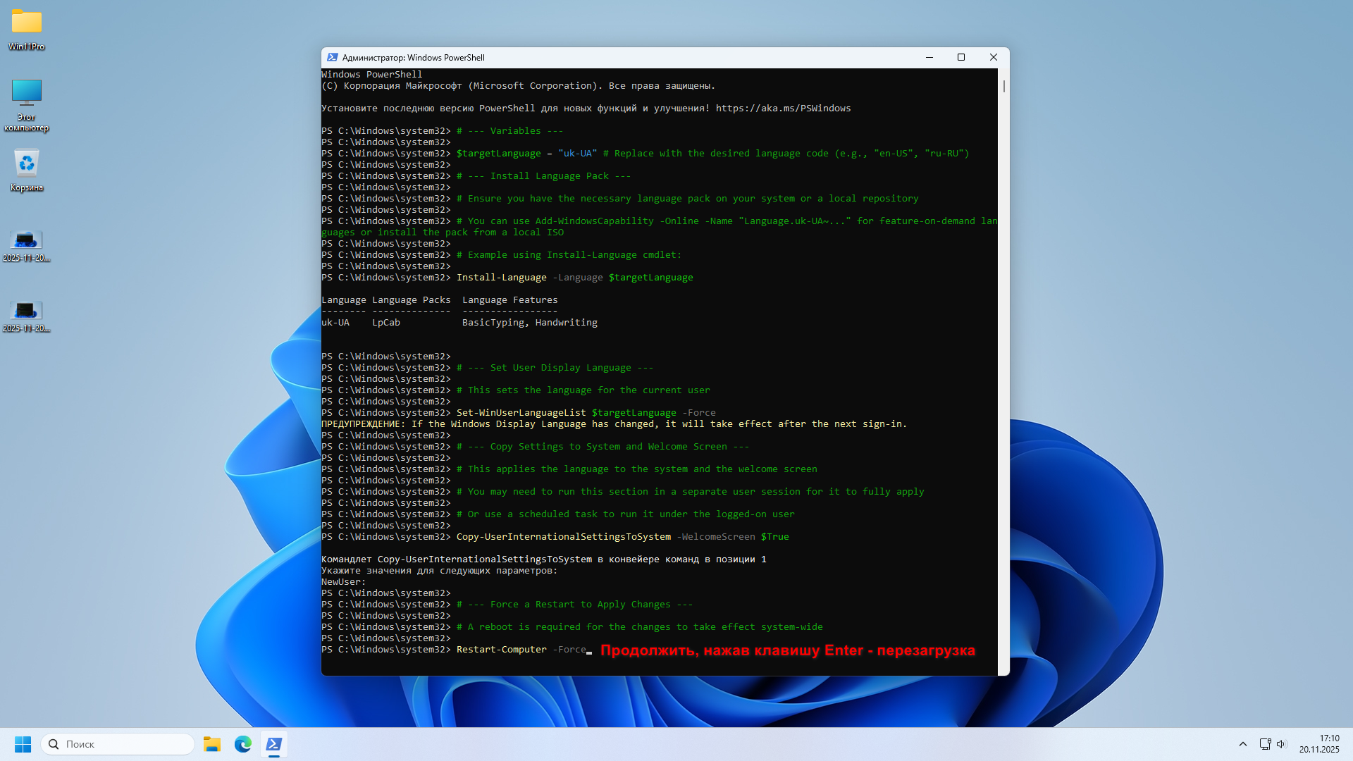The width and height of the screenshot is (1353, 761).
Task: Click the Поиск taskbar search field
Action: [118, 744]
